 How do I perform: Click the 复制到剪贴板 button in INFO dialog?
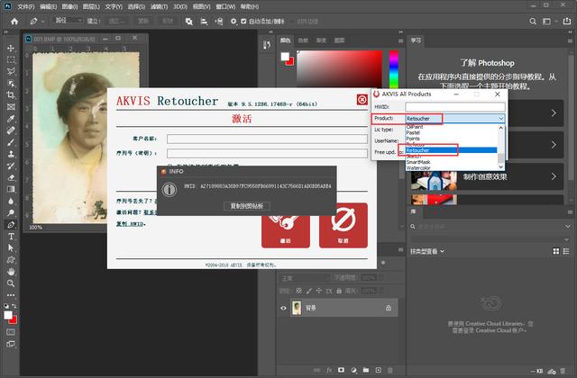pyautogui.click(x=247, y=206)
